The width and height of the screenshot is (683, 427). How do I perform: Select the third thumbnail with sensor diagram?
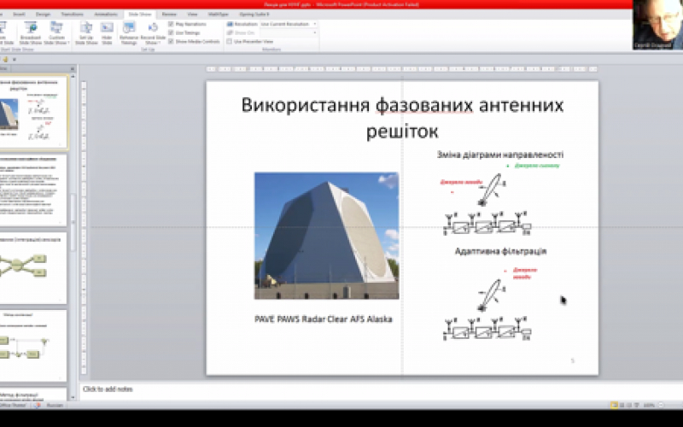point(33,268)
